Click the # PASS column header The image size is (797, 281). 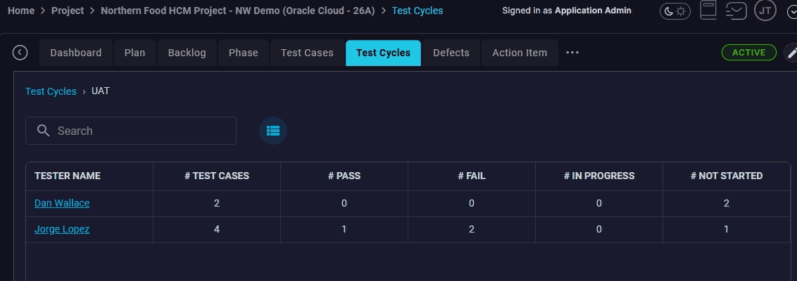tap(344, 176)
